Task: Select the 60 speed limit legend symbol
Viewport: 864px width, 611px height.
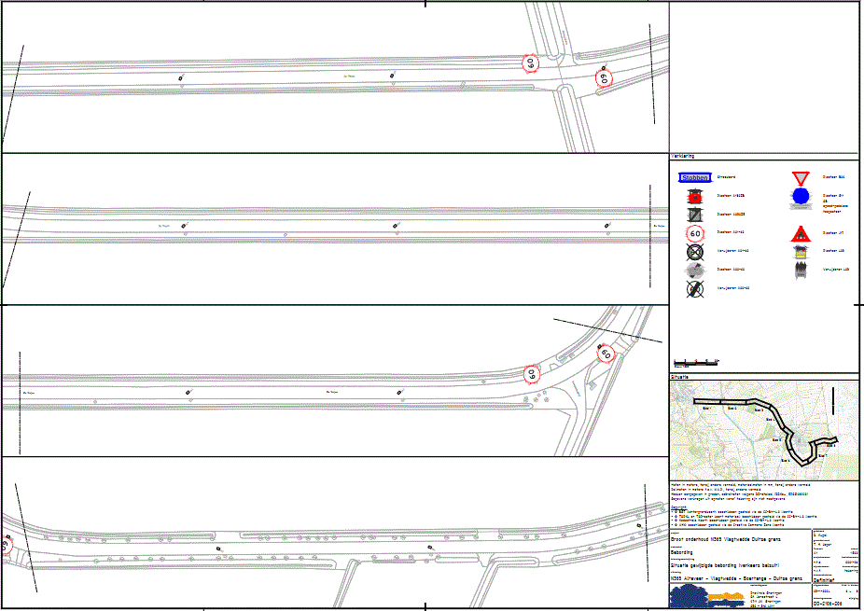Action: pos(695,233)
